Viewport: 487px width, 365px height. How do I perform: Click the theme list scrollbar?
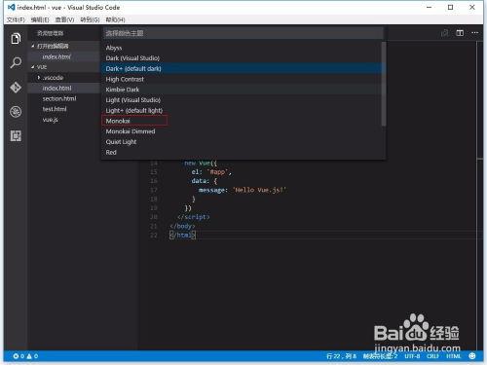[x=384, y=84]
